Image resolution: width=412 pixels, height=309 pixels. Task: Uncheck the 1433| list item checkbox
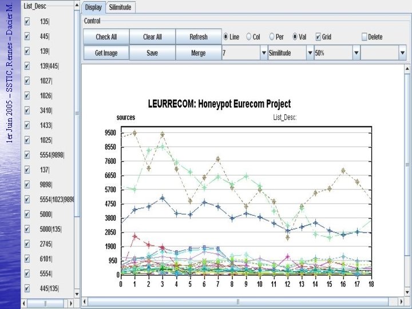click(x=27, y=125)
